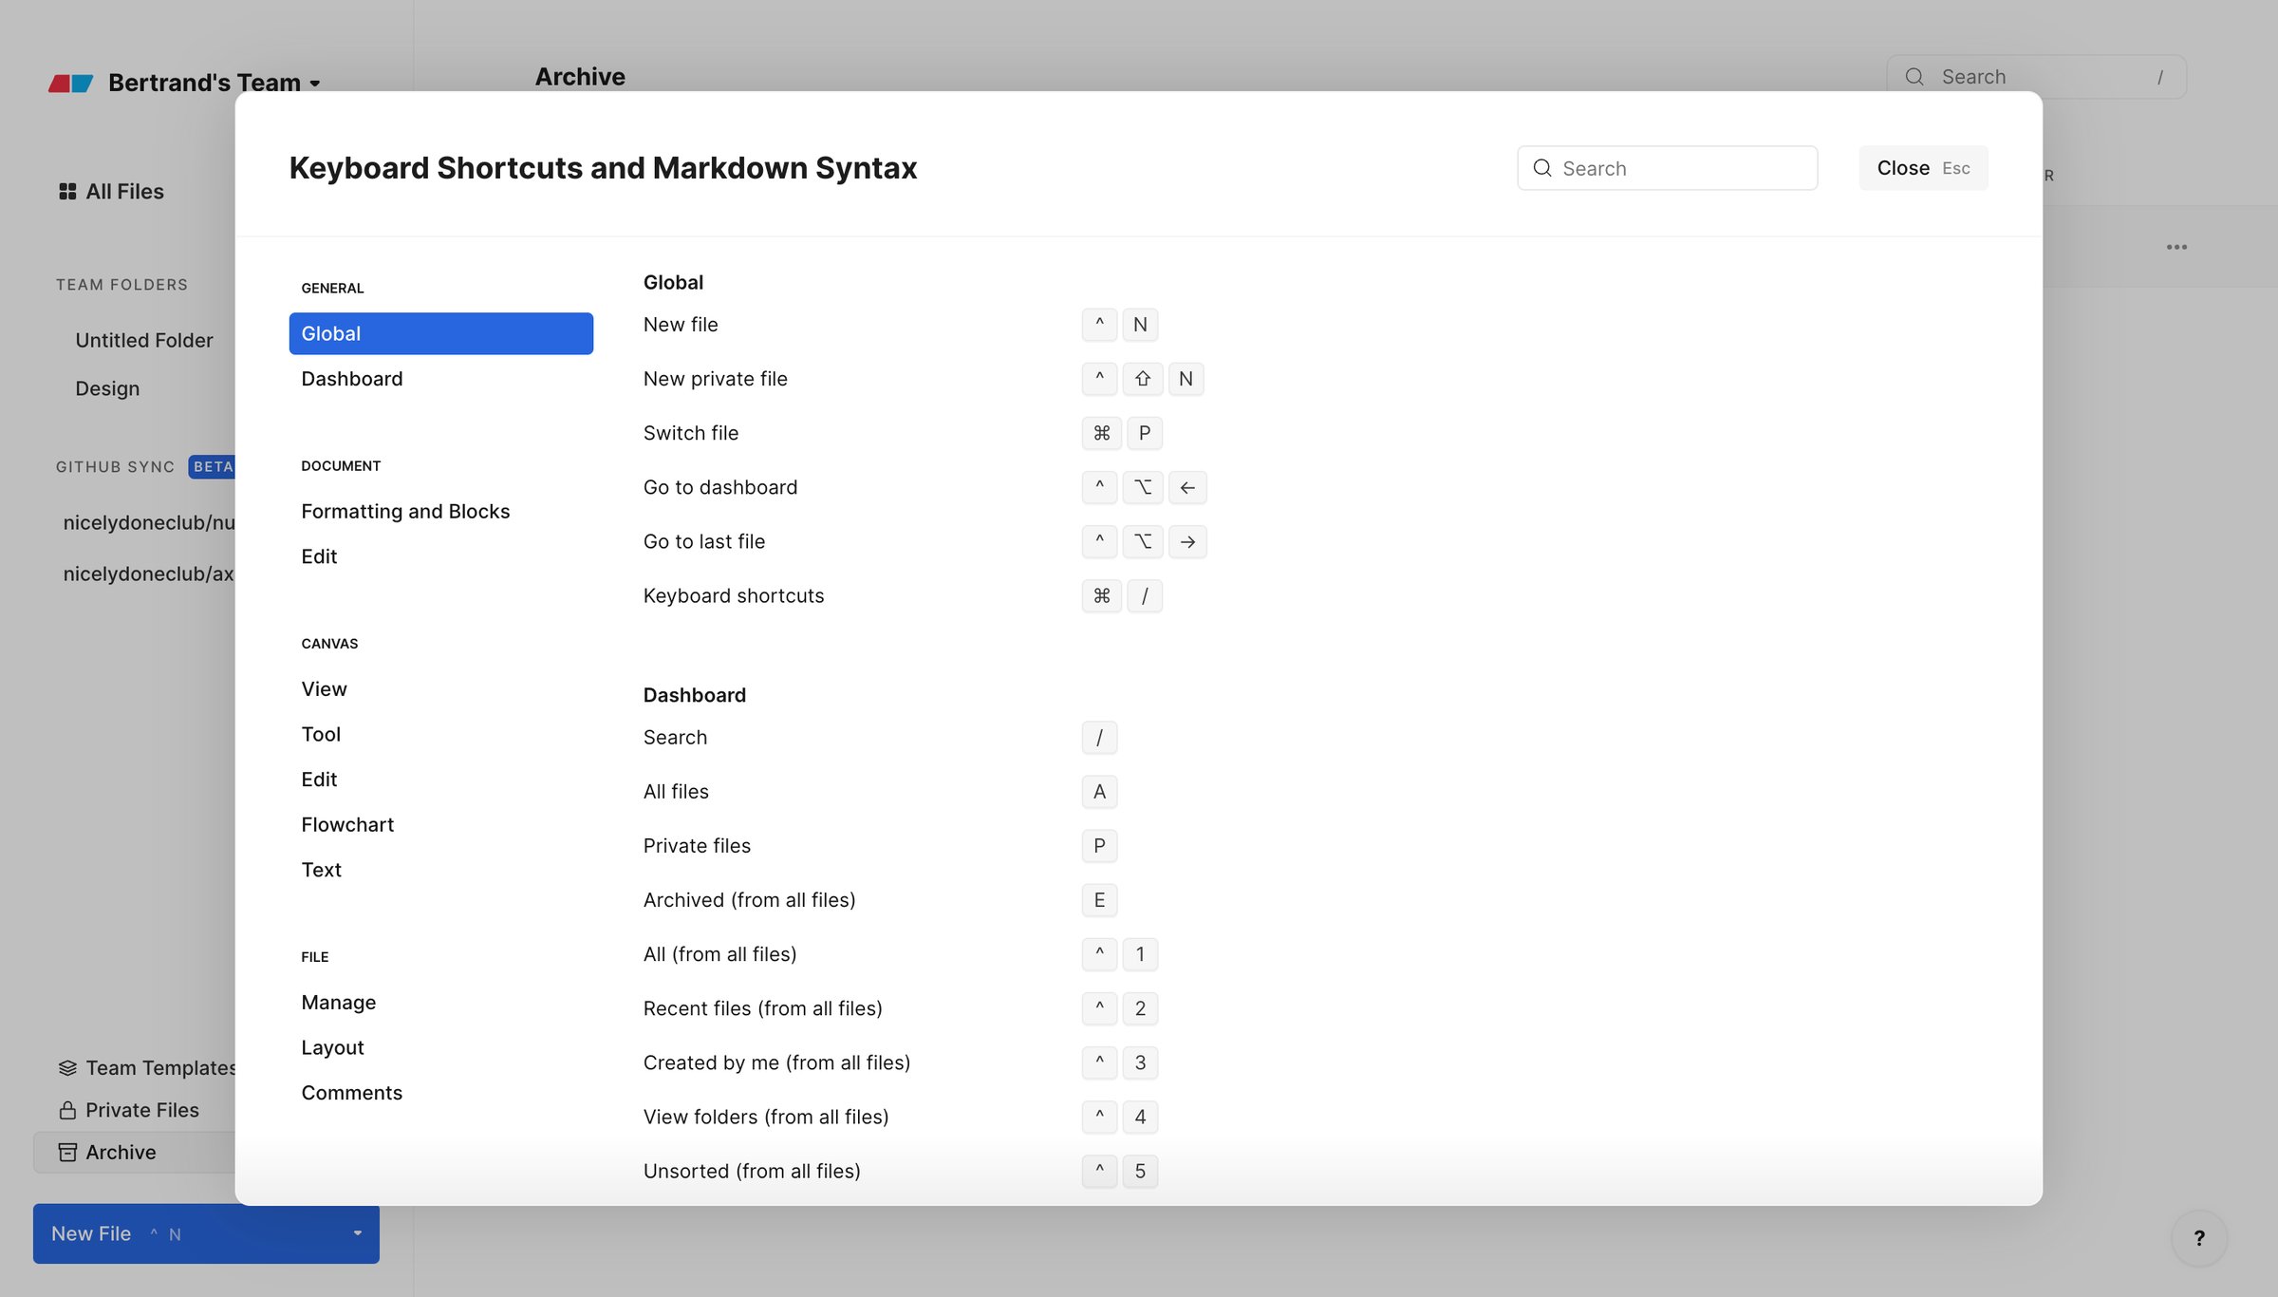This screenshot has width=2278, height=1297.
Task: Click the slash key for Keyboard shortcuts
Action: 1145,595
